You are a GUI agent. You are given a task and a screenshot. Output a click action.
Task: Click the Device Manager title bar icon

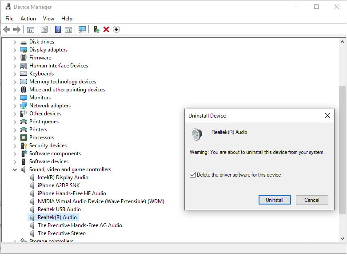click(8, 7)
